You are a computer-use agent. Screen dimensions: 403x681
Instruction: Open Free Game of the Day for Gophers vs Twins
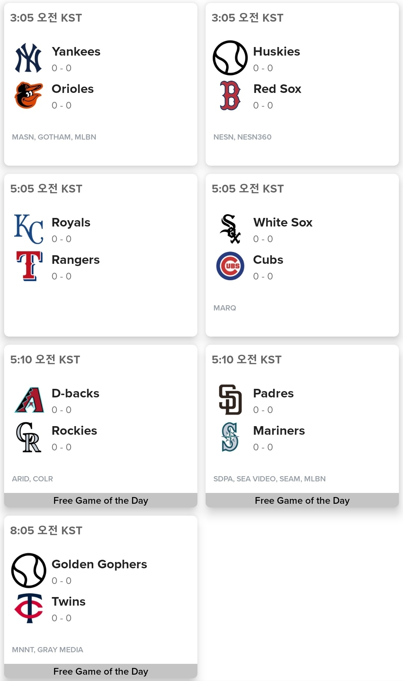click(101, 671)
